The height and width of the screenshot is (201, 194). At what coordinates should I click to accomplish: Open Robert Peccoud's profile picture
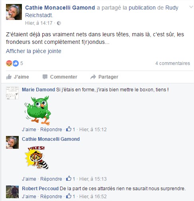click(12, 192)
